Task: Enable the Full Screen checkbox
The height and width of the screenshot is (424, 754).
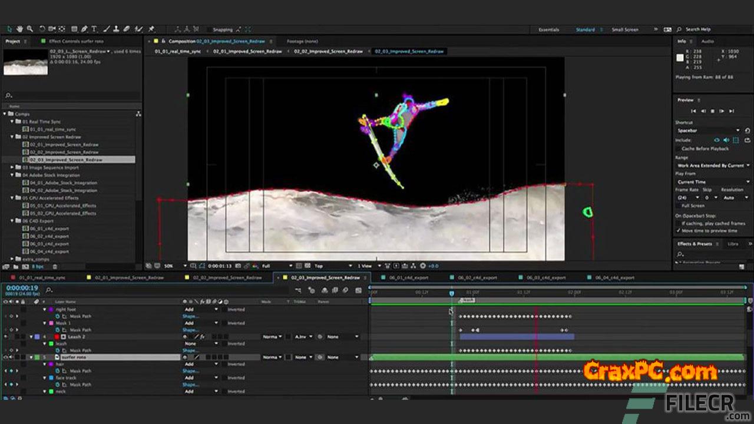Action: tap(679, 206)
